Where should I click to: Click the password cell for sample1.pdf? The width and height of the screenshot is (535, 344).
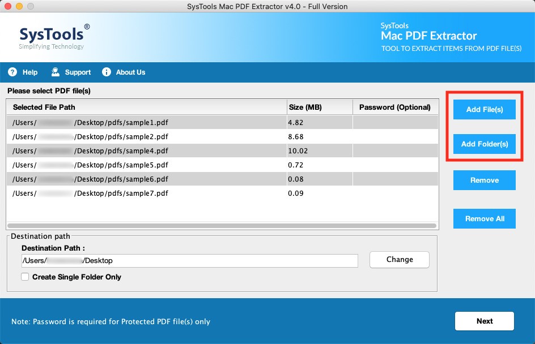[x=396, y=122]
